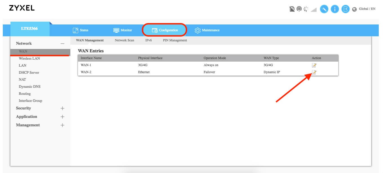Click the edit icon for WAN-1
This screenshot has width=383, height=173.
pyautogui.click(x=314, y=65)
